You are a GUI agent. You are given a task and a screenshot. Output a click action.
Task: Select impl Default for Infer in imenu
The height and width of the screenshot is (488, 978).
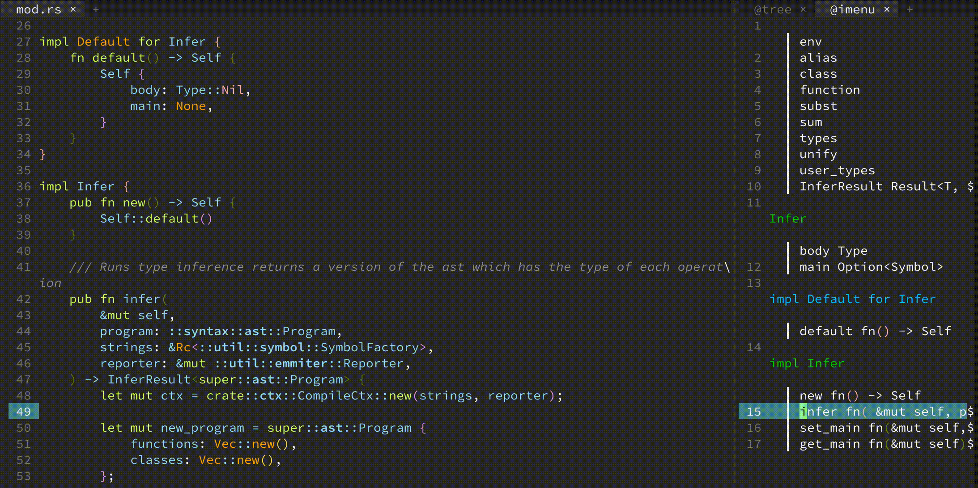tap(853, 299)
